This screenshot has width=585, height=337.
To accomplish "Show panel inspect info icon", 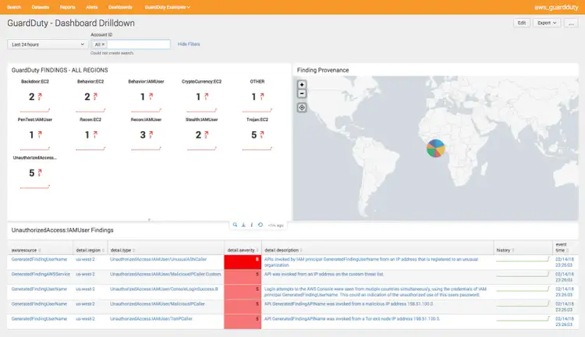I will coord(251,225).
